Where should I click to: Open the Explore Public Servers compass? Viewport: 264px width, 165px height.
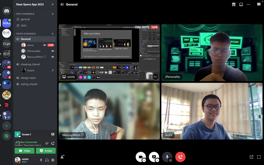(7, 136)
